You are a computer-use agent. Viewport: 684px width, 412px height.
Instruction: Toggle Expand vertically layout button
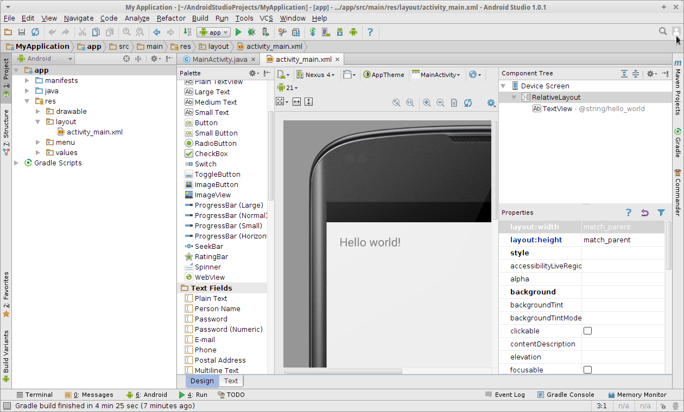click(308, 101)
